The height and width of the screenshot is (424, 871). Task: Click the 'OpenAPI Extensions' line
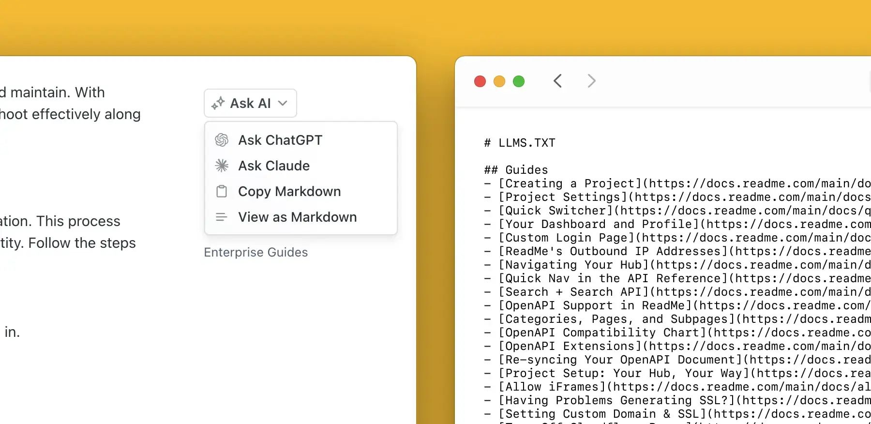[x=677, y=346]
